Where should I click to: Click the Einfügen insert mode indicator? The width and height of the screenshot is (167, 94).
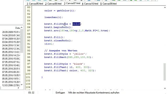[60, 93]
